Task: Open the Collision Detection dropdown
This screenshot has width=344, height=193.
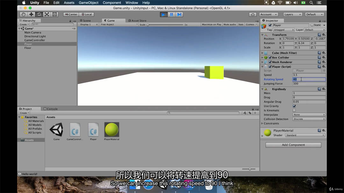Action: tap(309, 119)
